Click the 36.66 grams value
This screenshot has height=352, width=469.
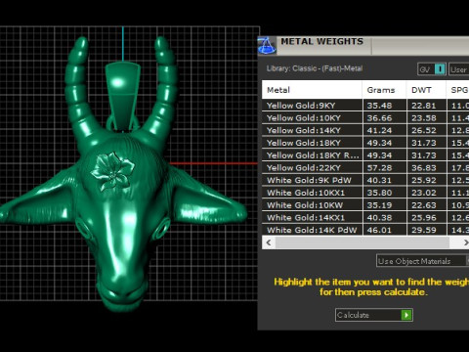point(379,118)
